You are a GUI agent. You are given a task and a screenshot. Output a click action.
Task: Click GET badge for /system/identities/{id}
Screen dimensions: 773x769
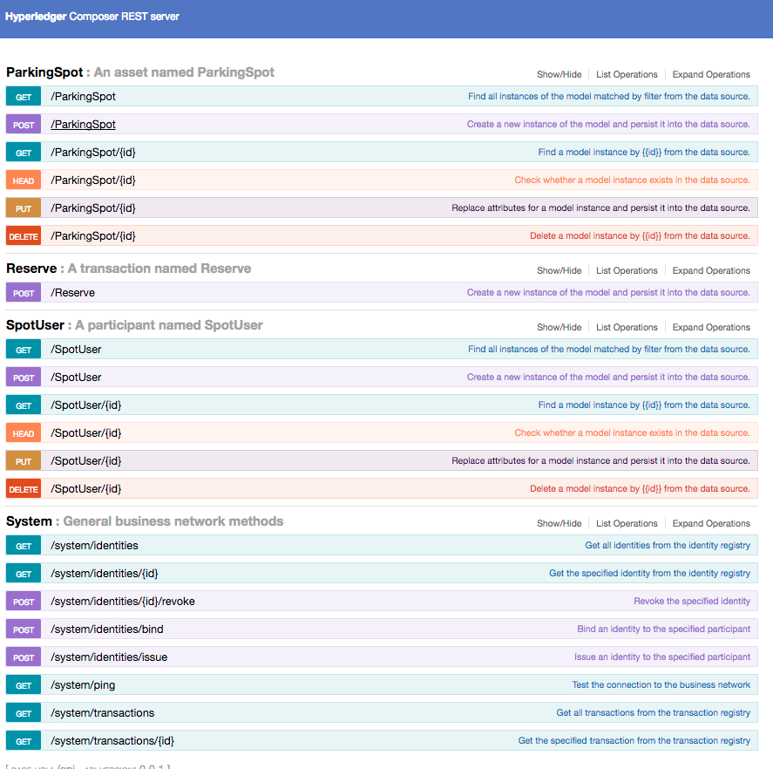[24, 574]
